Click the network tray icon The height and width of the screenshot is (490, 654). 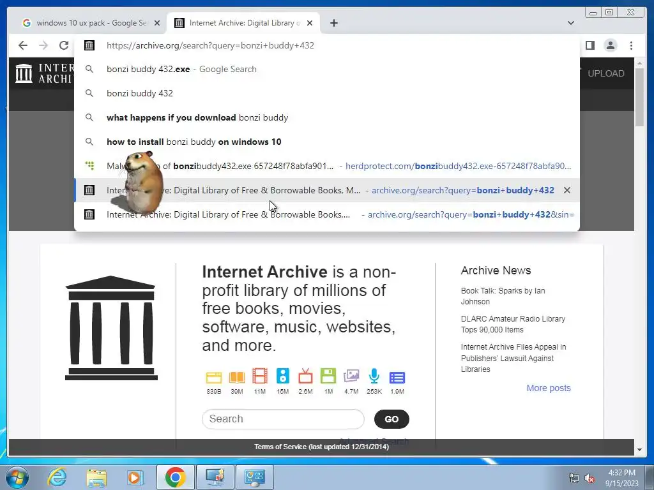(574, 479)
